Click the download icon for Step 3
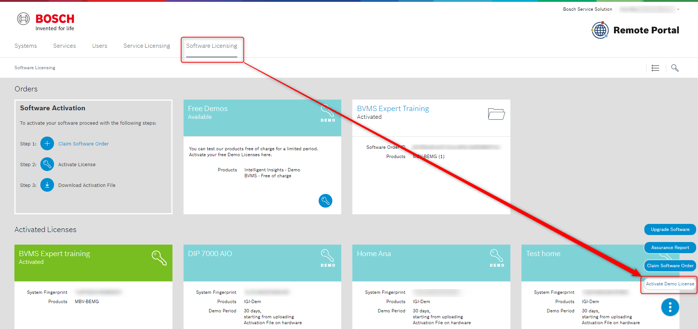 (x=47, y=185)
